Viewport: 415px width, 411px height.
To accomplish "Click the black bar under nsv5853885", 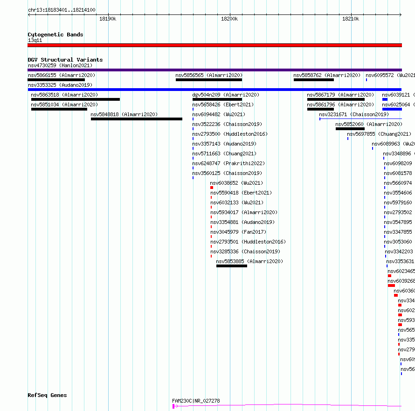I will click(x=232, y=266).
